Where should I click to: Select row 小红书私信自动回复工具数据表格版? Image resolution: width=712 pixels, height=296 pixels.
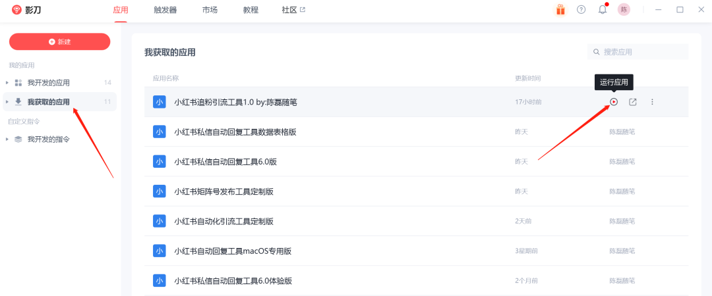tap(417, 132)
